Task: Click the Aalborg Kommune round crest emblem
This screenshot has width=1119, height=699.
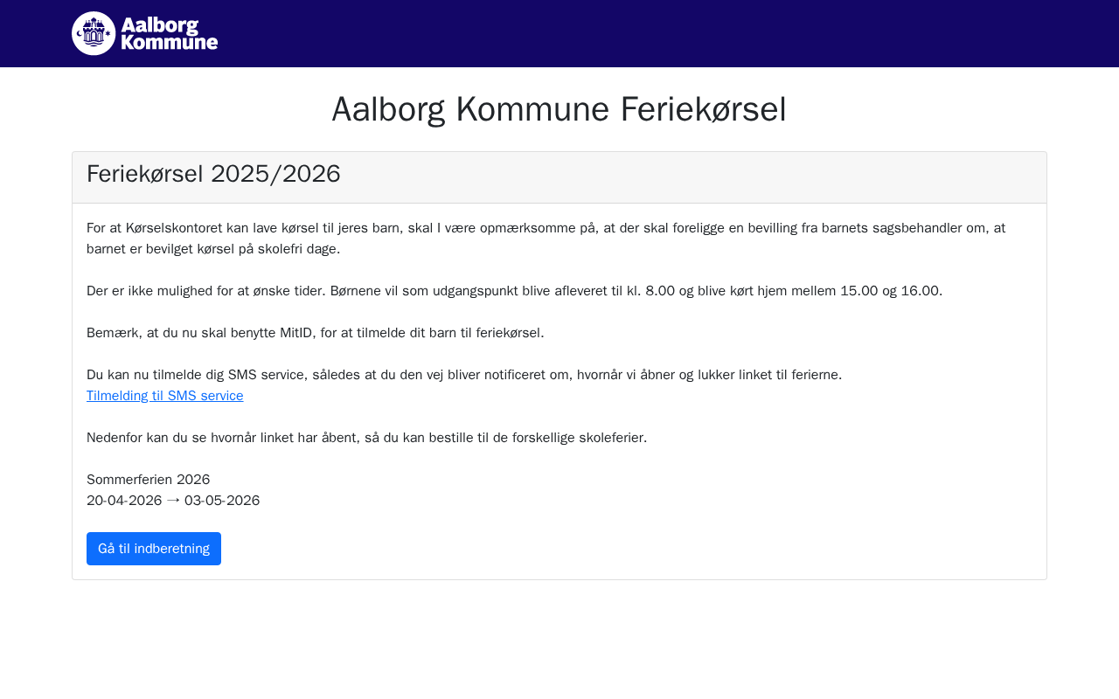Action: click(94, 33)
